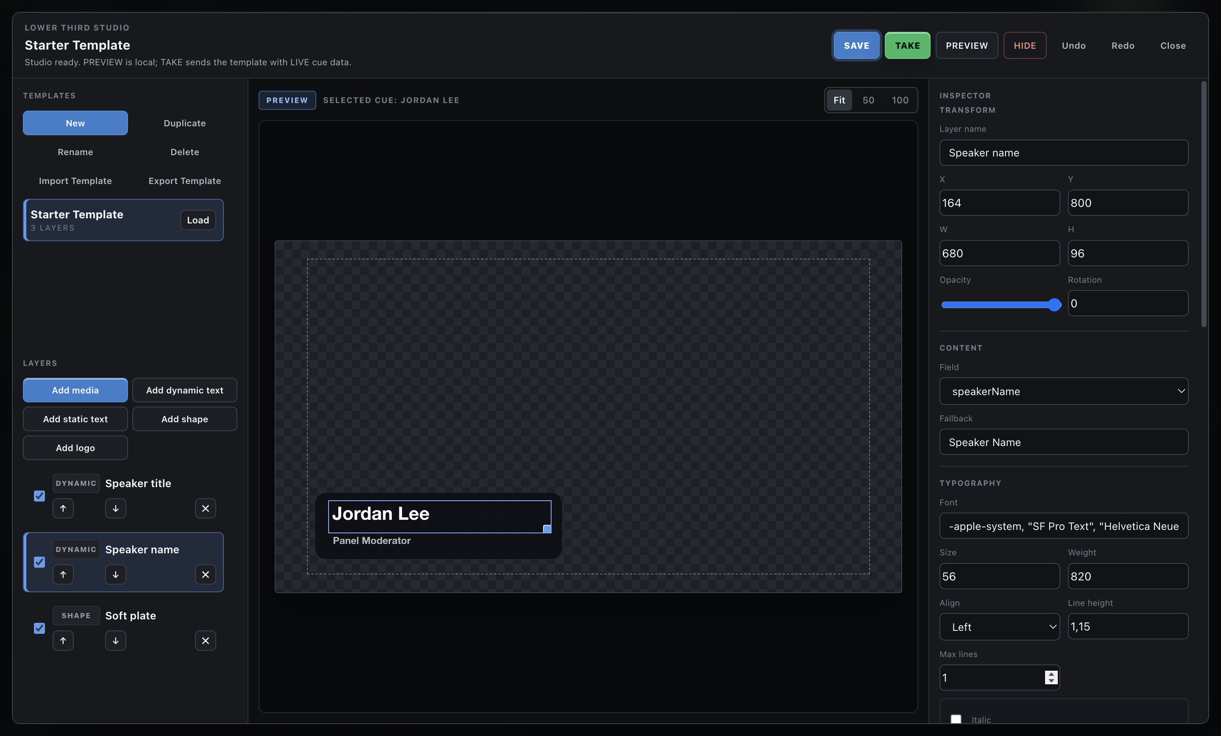The image size is (1221, 736).
Task: Click the Fallback text field
Action: [1063, 442]
